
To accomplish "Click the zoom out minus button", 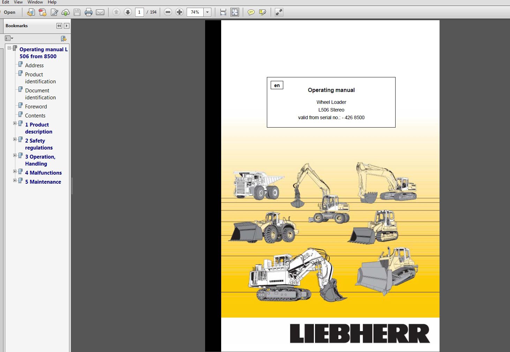I will pyautogui.click(x=168, y=12).
